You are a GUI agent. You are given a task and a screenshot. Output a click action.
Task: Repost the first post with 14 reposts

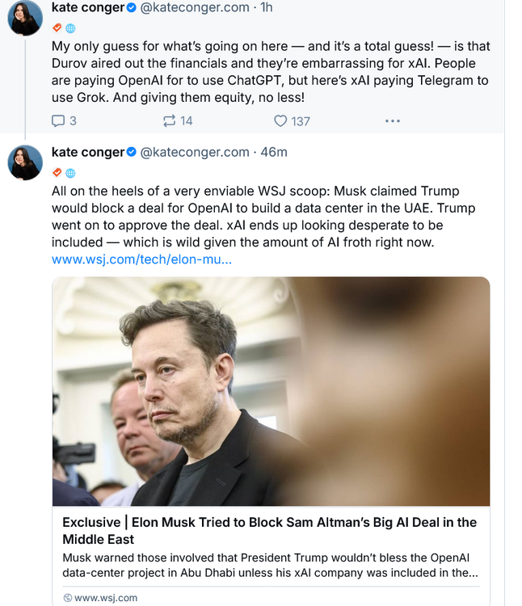[x=169, y=120]
